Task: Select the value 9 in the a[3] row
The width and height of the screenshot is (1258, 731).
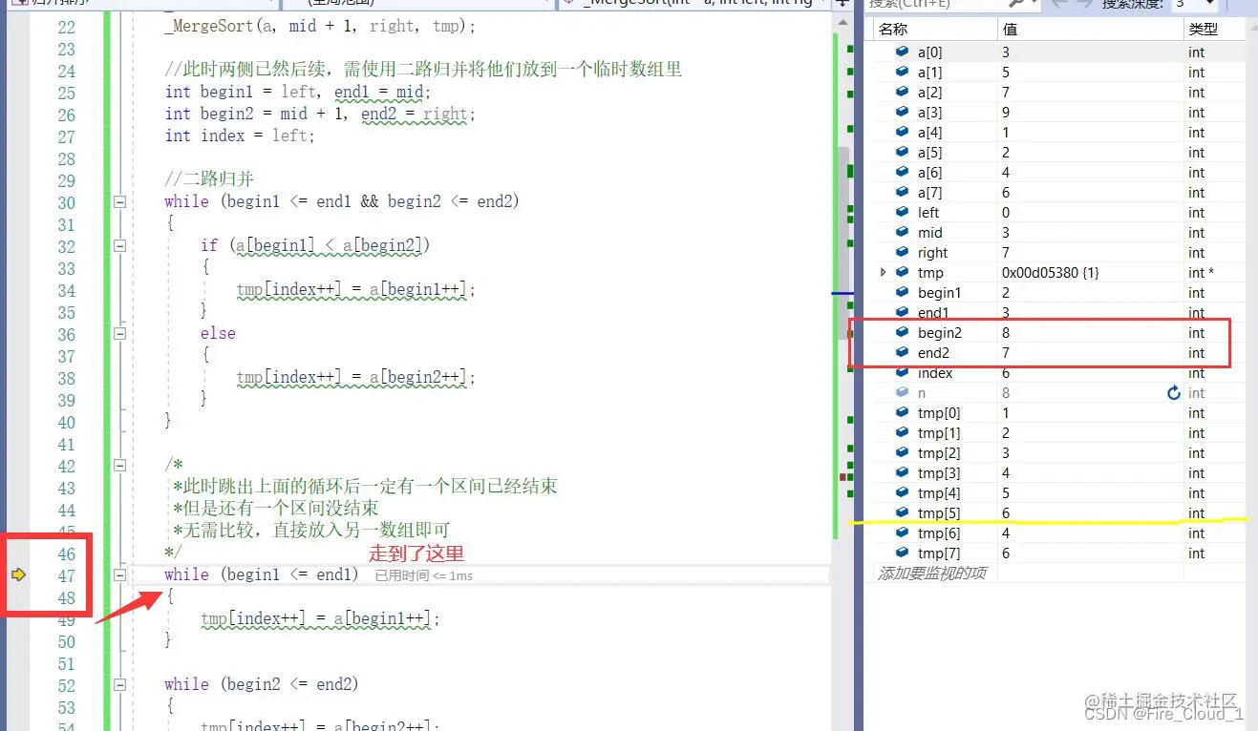Action: (x=1006, y=112)
